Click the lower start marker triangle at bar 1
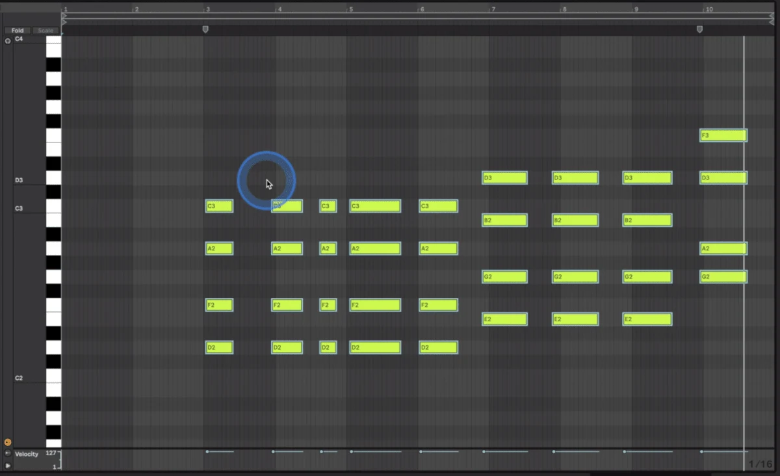 pyautogui.click(x=64, y=21)
